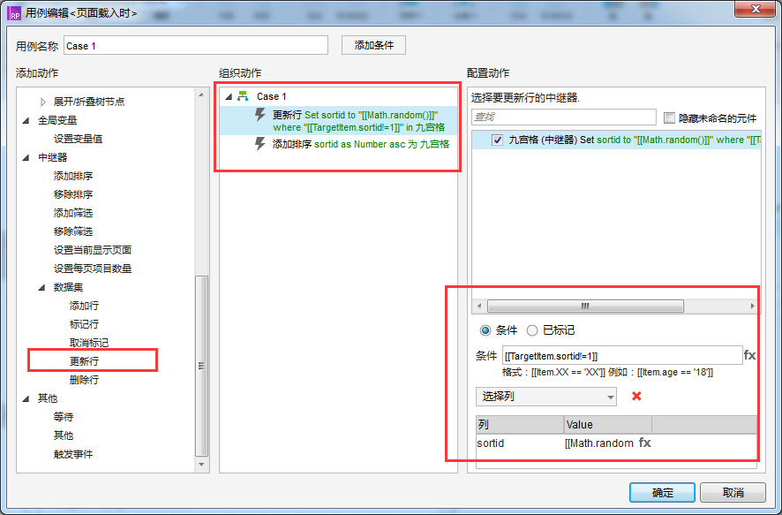Open fx editor for the 条件 field
This screenshot has height=515, width=782.
[749, 355]
